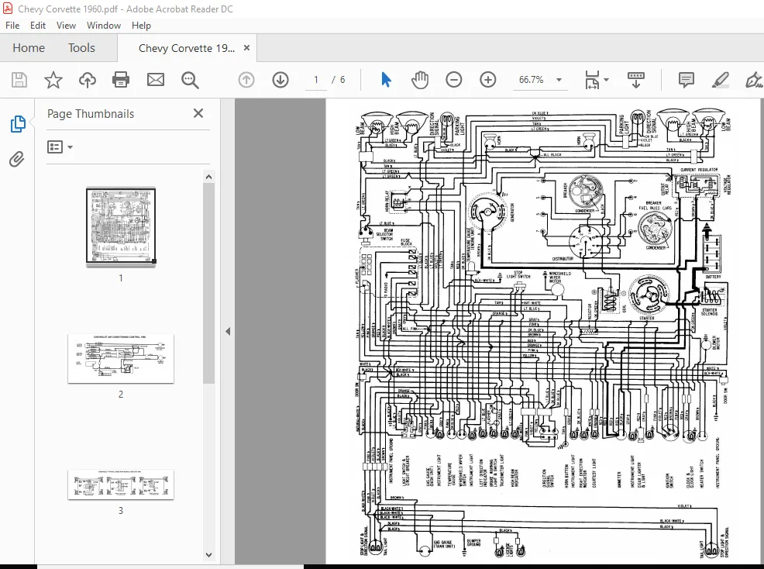The width and height of the screenshot is (764, 569).
Task: Collapse the navigation pane with arrow
Action: [228, 332]
